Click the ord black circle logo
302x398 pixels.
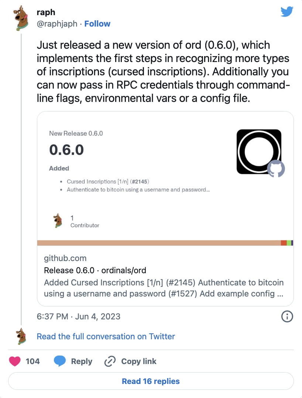[x=258, y=151]
